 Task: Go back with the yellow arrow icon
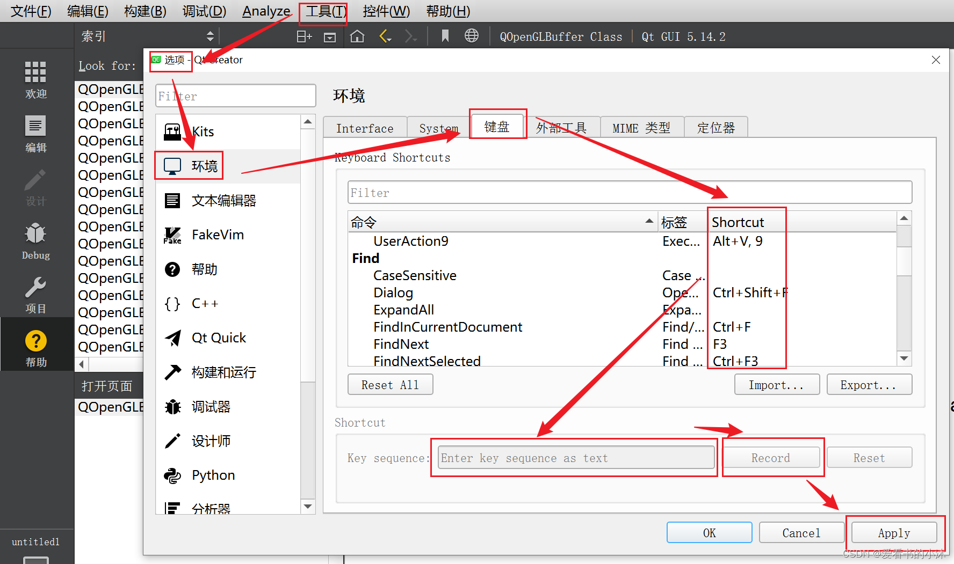click(385, 36)
